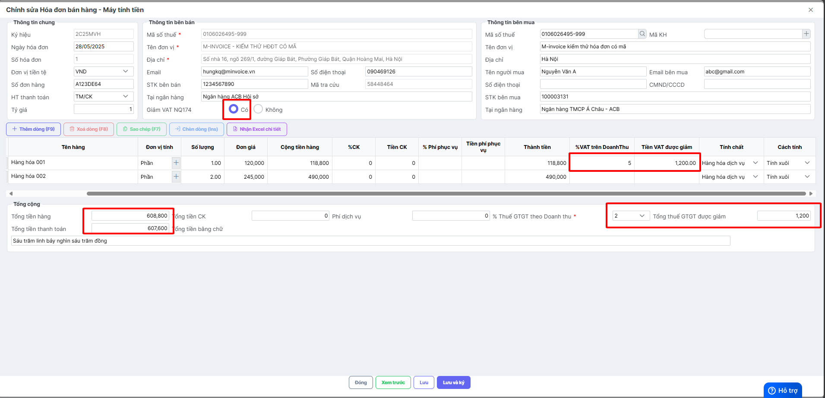Select the Không radio for Giảm VAT NQ174

[x=258, y=109]
